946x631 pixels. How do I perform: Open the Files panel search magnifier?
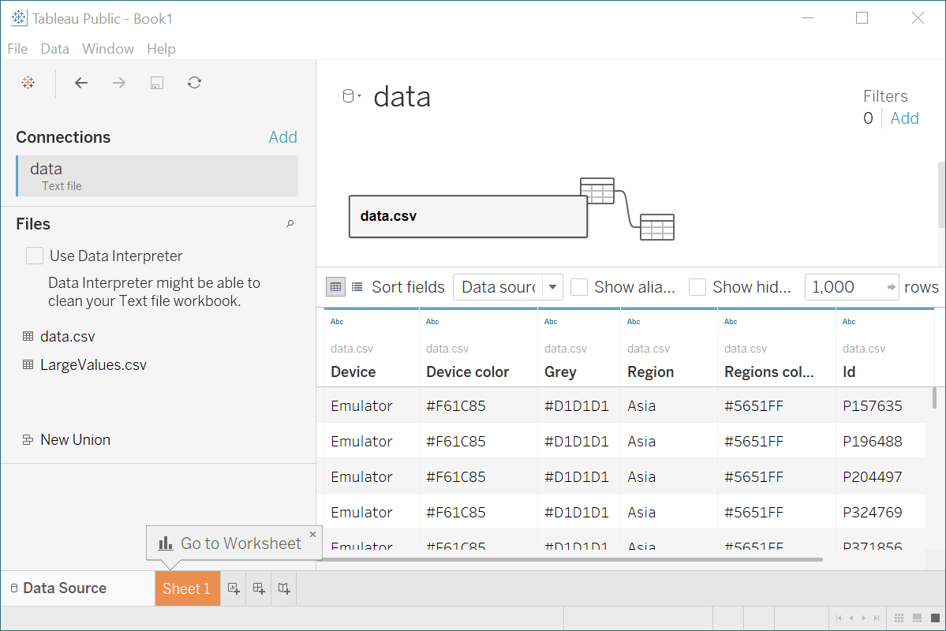(290, 224)
